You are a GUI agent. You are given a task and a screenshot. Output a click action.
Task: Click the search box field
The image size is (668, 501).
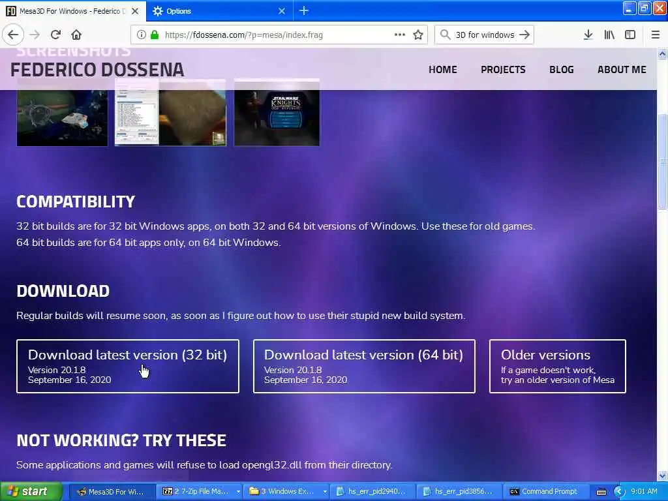(485, 35)
